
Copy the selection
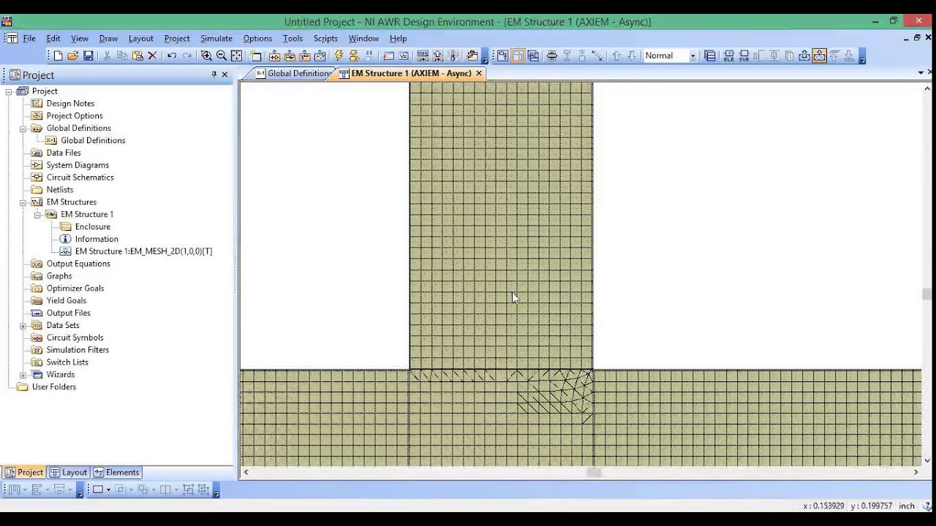(x=122, y=56)
